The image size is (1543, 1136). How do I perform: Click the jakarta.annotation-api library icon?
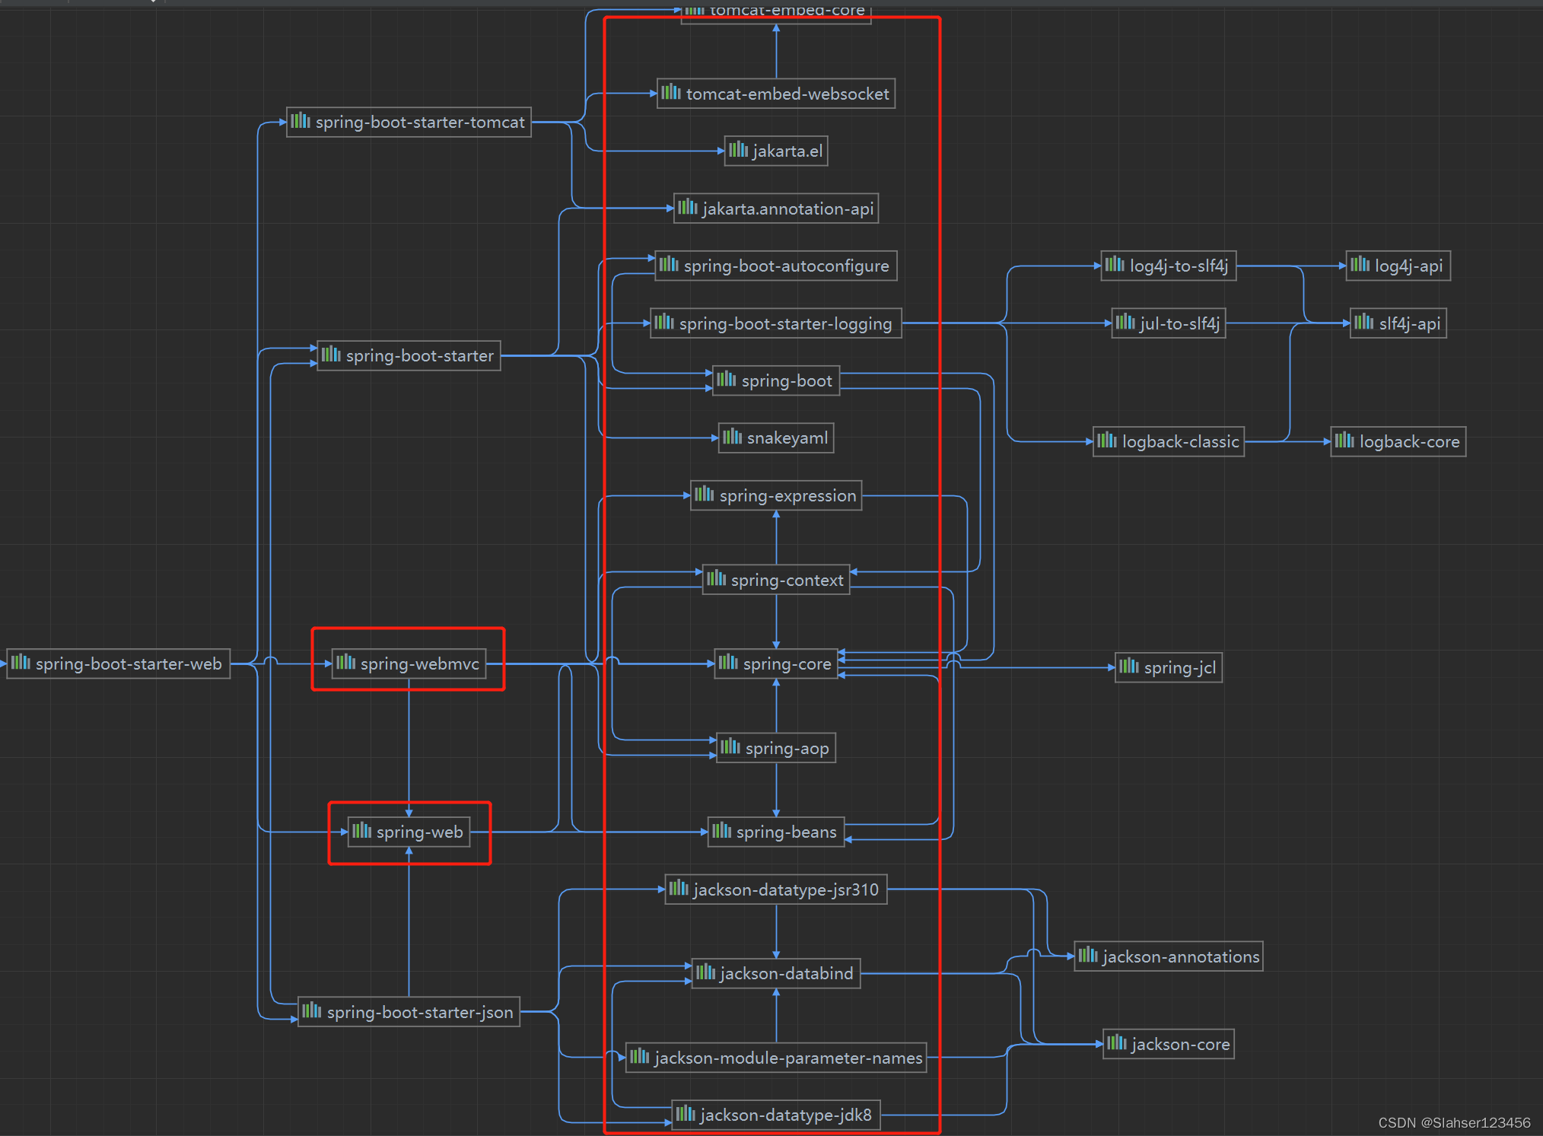pos(688,207)
